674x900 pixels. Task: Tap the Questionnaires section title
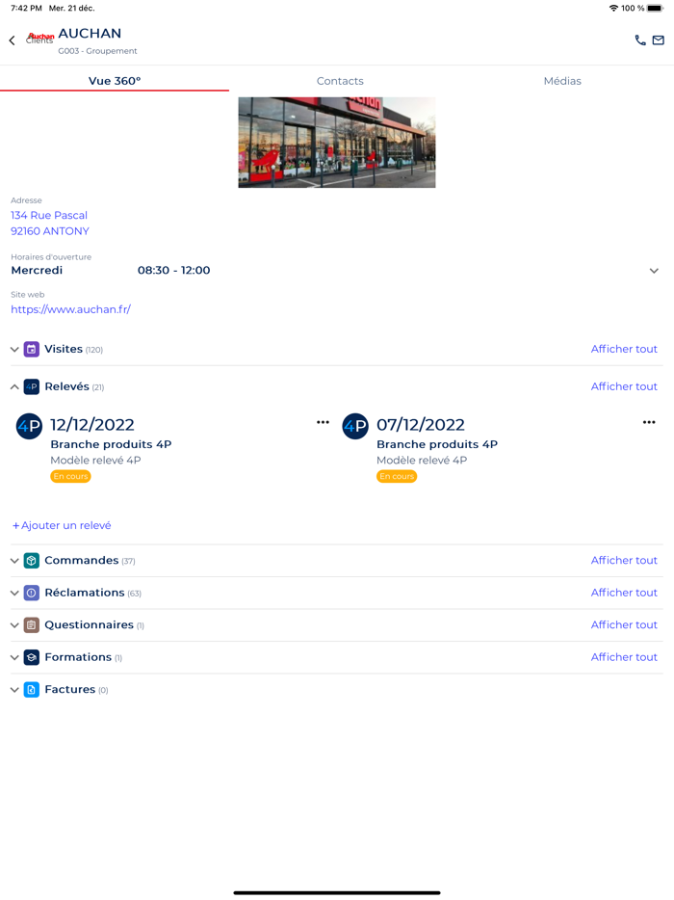pos(89,624)
